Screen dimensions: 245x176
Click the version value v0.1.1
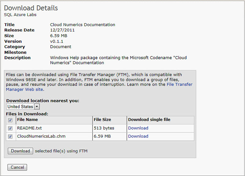pyautogui.click(x=57, y=41)
